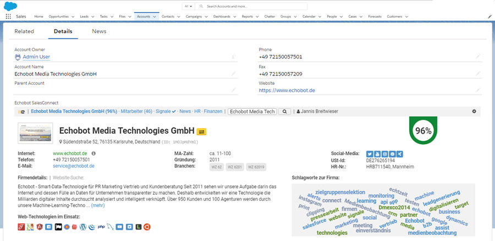Open the Xing social media icon

(400, 154)
